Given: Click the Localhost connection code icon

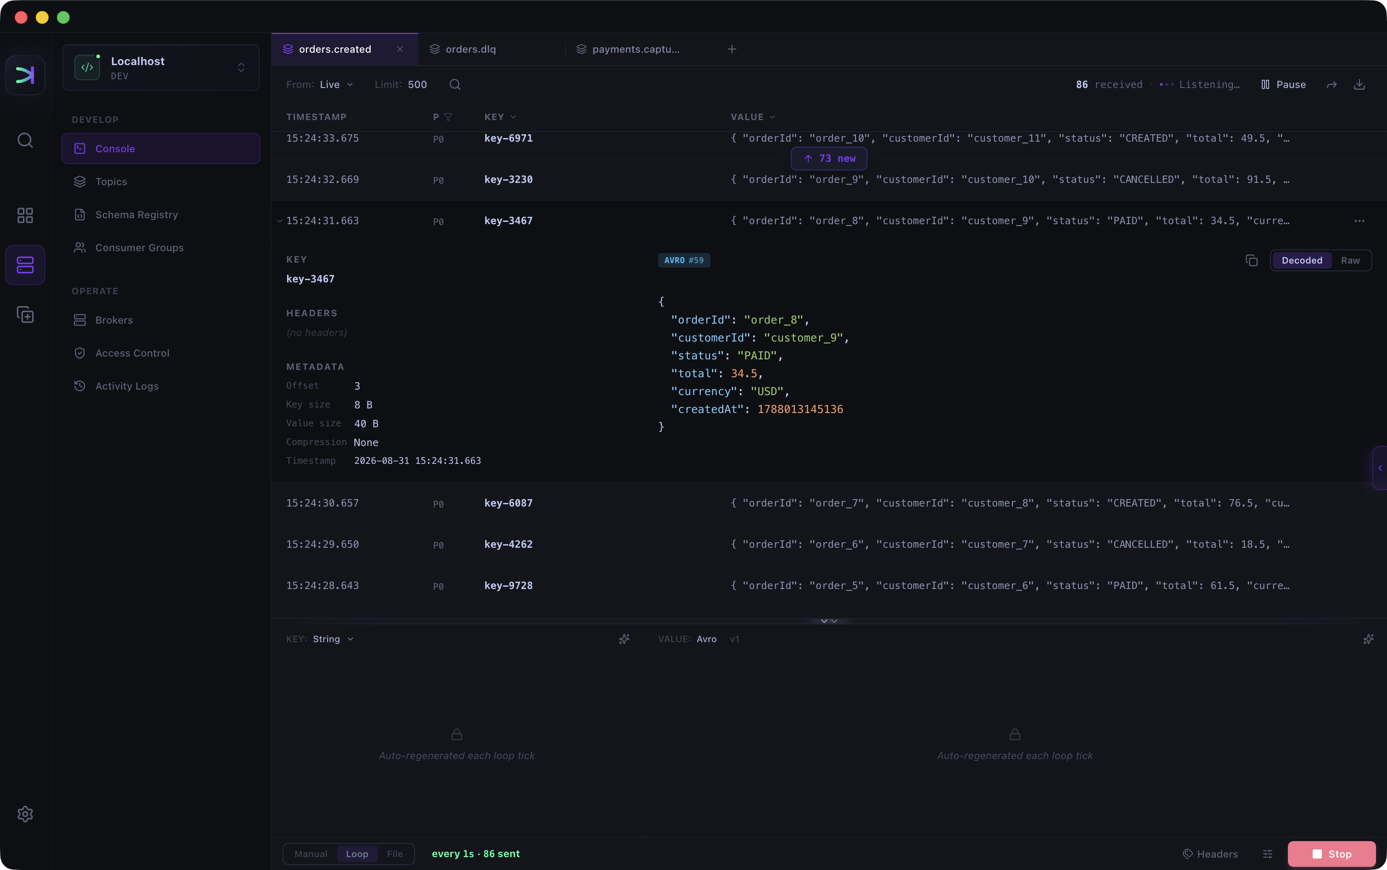Looking at the screenshot, I should [87, 67].
